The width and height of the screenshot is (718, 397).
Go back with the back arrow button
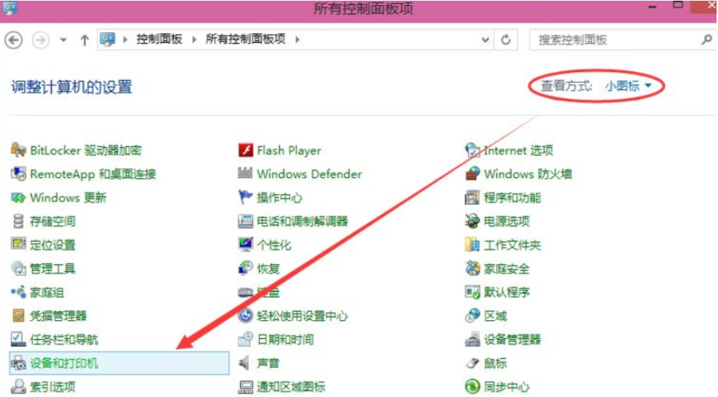(x=13, y=40)
